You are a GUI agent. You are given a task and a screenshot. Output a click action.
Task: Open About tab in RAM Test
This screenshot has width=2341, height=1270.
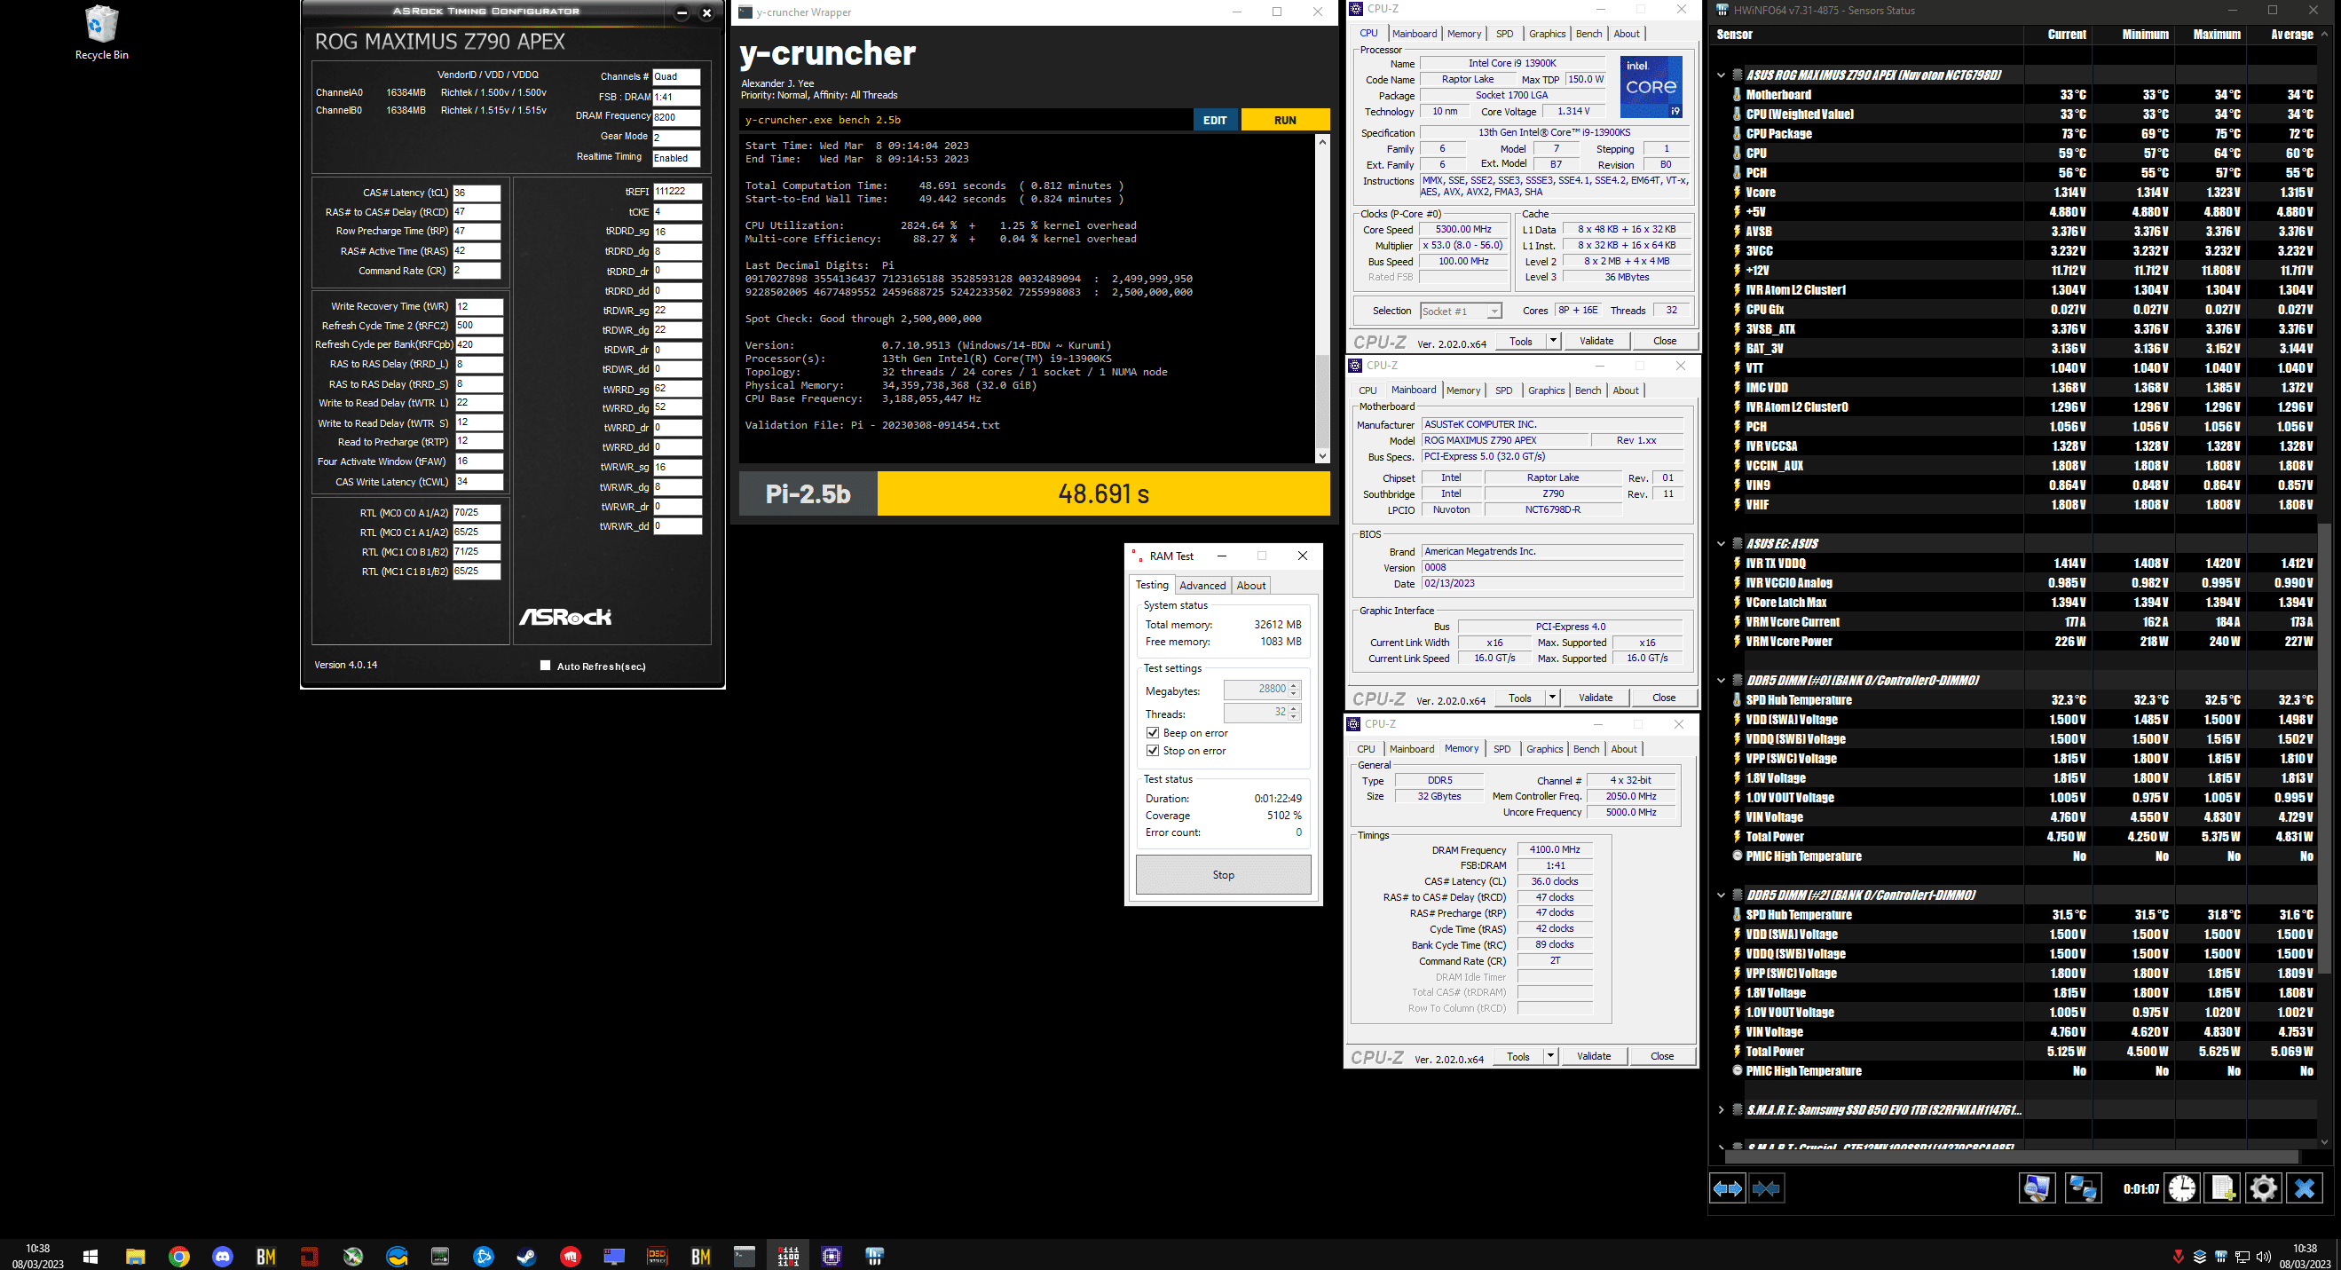point(1251,586)
